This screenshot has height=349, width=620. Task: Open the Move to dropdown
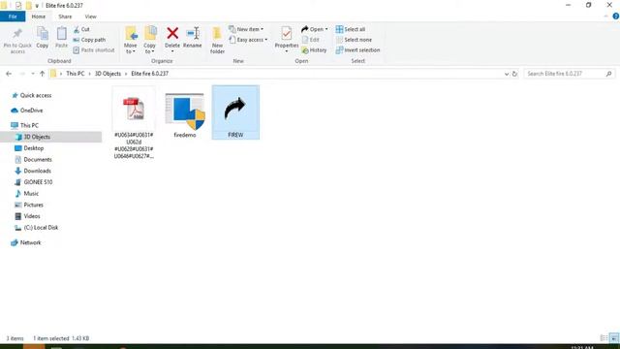[x=131, y=41]
